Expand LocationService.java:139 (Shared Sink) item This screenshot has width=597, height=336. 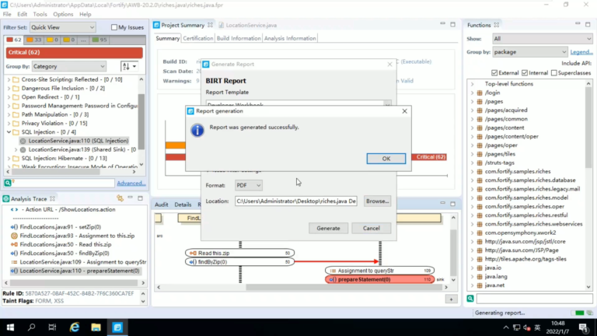click(16, 149)
